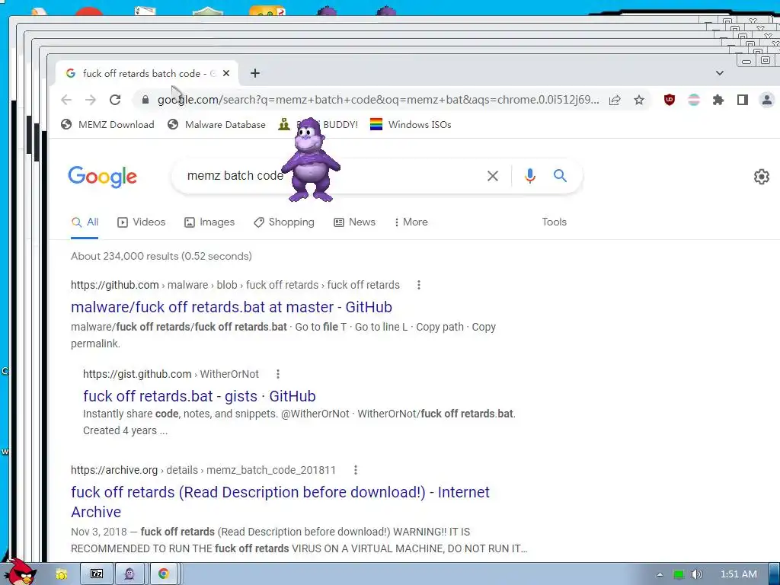Open the 'gists · GitHub' result link

[200, 396]
